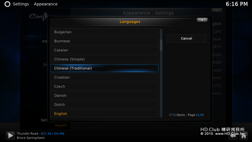Select Chinese (Traditional) entry
This screenshot has width=252, height=142.
coord(104,68)
